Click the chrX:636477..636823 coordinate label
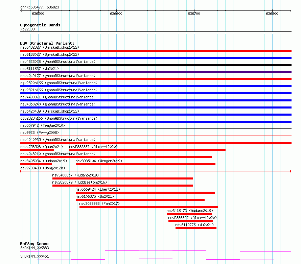 [40, 7]
